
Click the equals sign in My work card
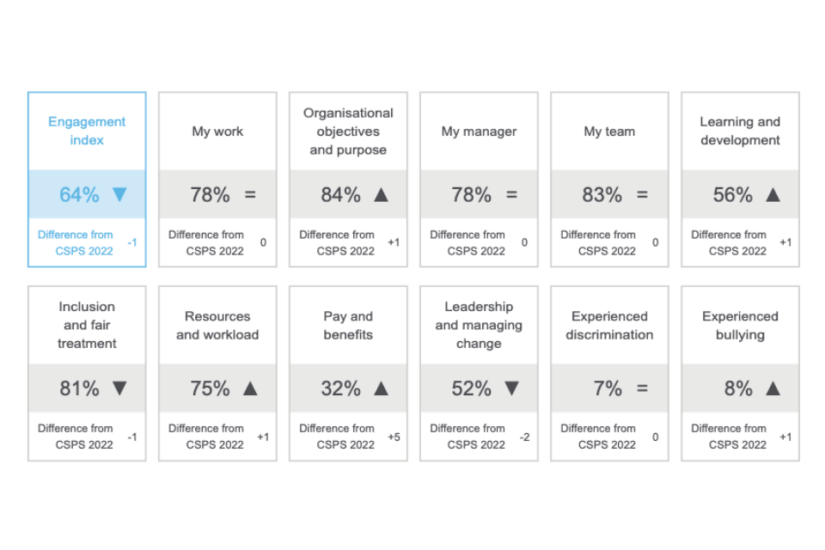[x=250, y=195]
